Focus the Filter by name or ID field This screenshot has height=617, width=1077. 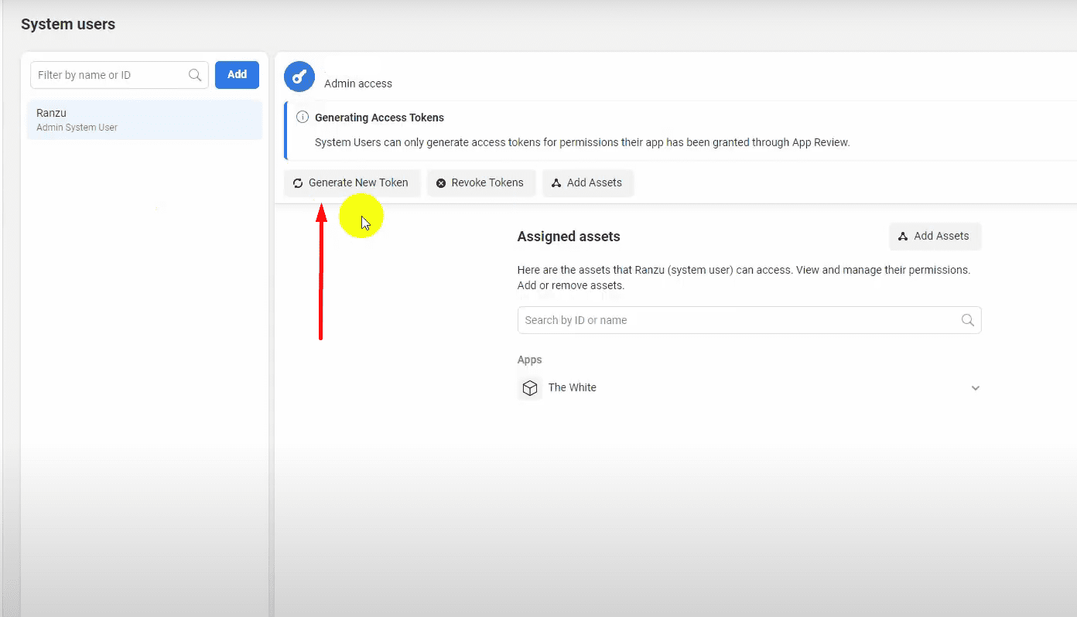(110, 75)
